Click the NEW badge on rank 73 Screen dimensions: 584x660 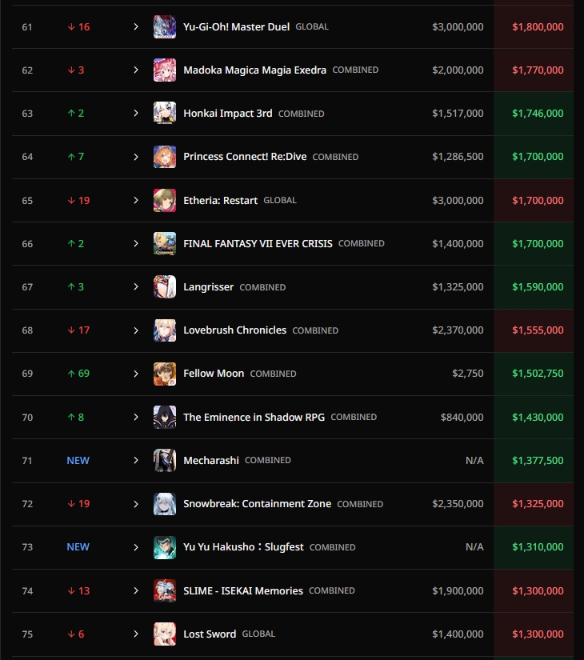(78, 547)
